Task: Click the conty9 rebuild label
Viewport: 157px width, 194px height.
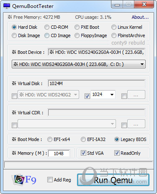Action: (x=128, y=43)
